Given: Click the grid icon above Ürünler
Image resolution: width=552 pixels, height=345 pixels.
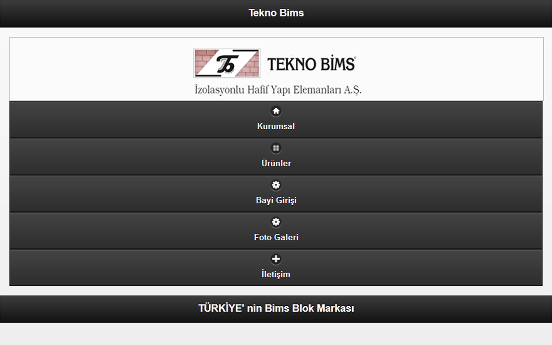Looking at the screenshot, I should [276, 148].
